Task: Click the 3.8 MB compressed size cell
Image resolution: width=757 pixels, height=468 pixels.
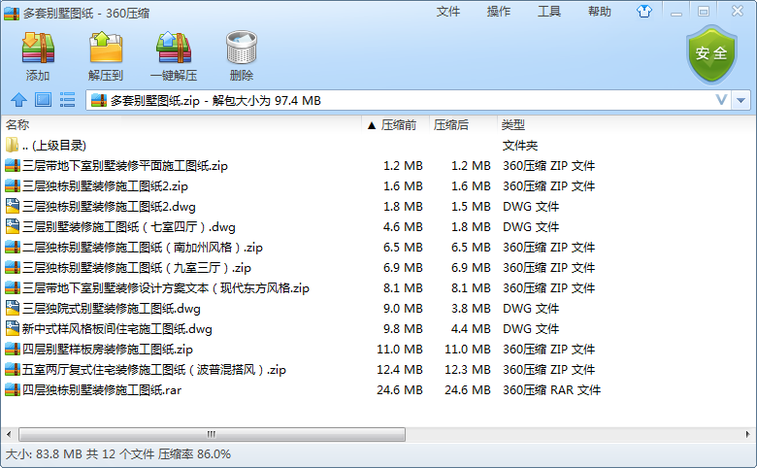Action: point(471,308)
